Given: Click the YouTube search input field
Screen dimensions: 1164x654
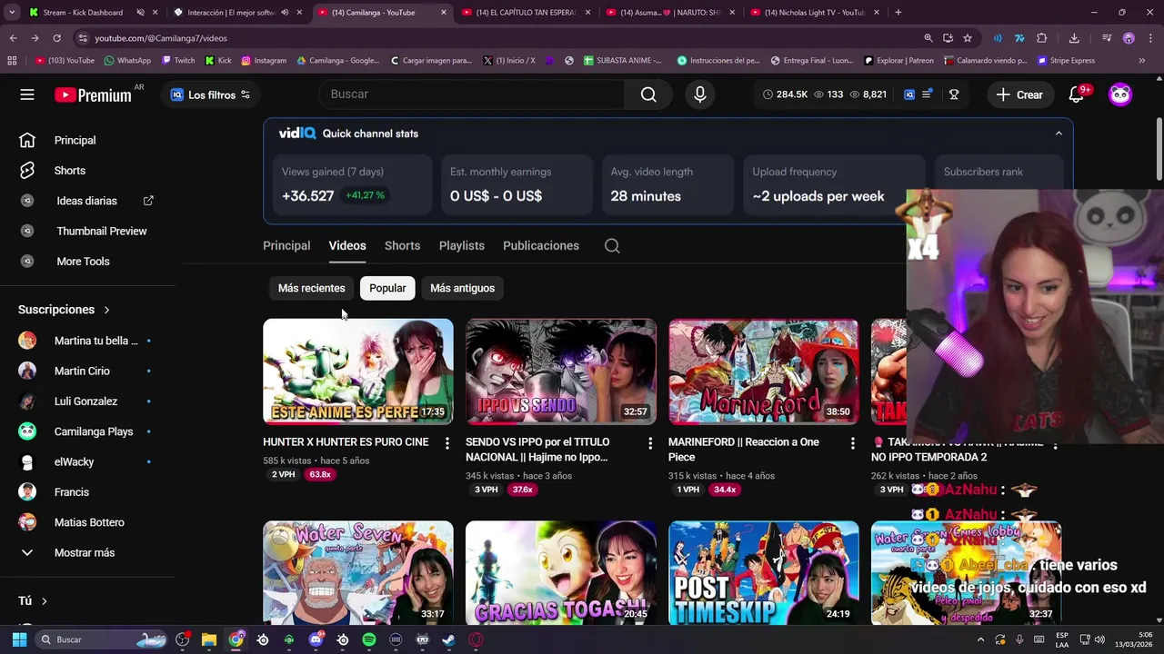Looking at the screenshot, I should 471,94.
